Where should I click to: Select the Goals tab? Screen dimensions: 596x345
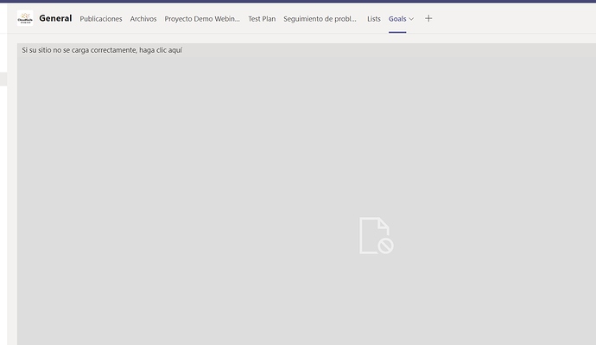(397, 19)
